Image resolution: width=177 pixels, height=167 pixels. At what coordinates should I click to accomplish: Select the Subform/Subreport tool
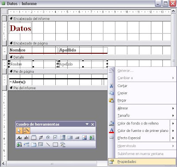coord(41,145)
